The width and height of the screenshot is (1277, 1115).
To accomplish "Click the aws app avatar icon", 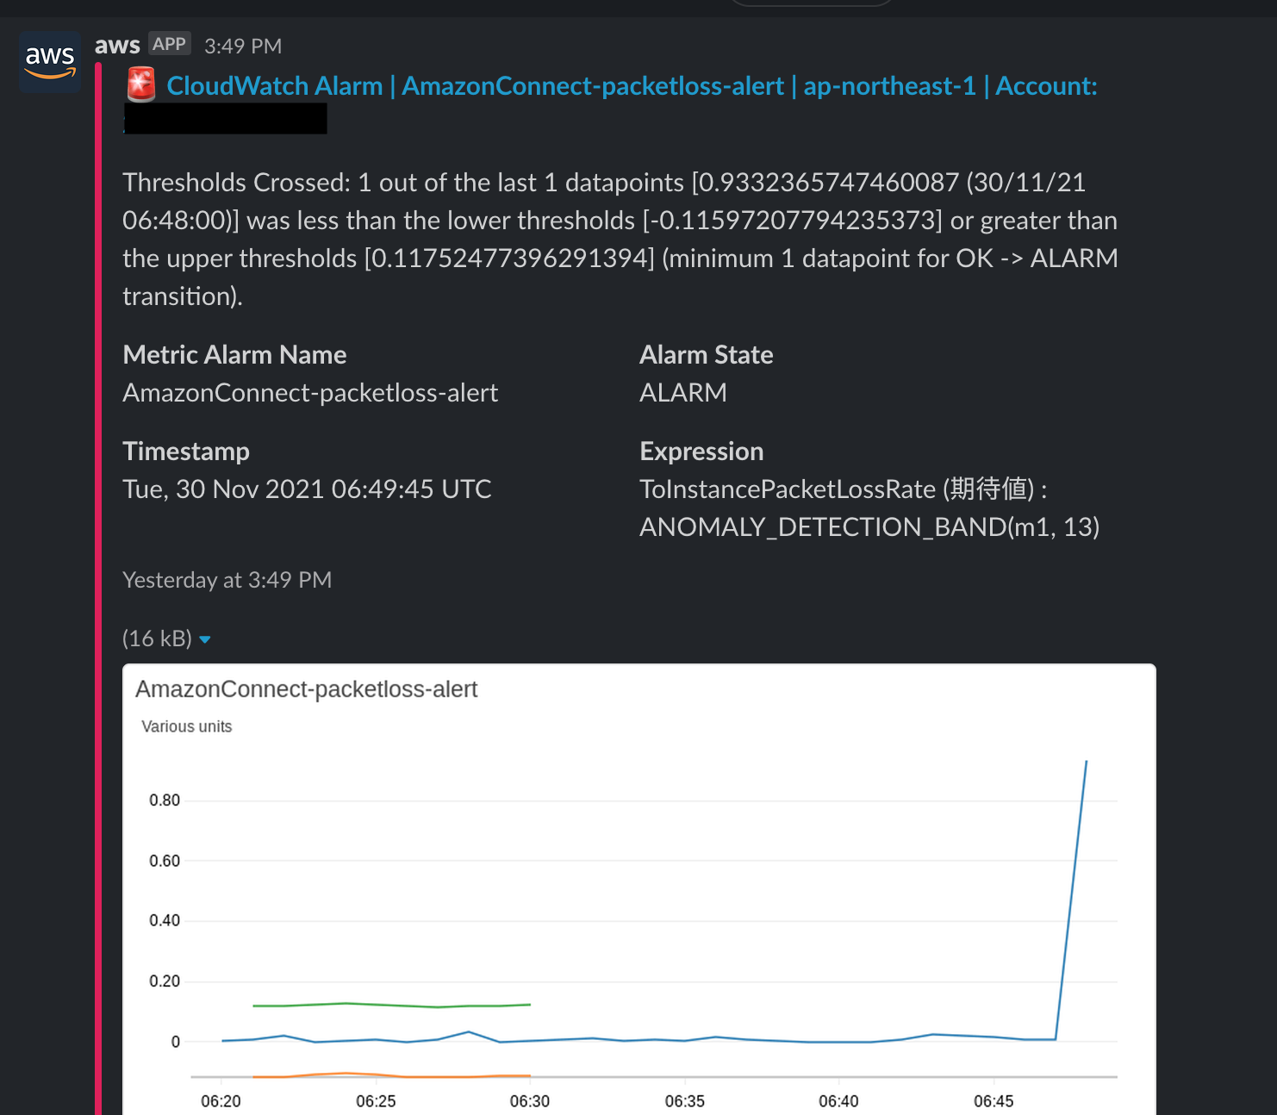I will coord(49,60).
